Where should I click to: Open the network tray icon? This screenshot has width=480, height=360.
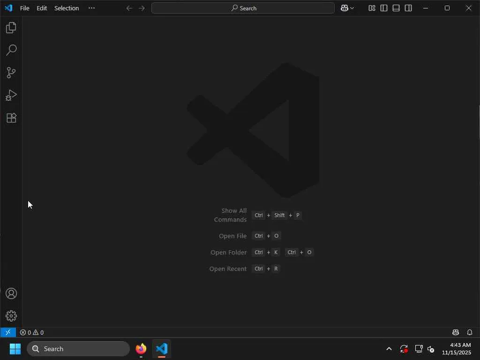pos(419,349)
